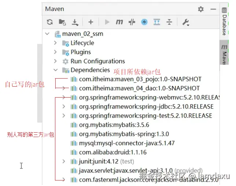Click Add Maven Projects plus icon
Screen dimensions: 236x186
[x=91, y=22]
